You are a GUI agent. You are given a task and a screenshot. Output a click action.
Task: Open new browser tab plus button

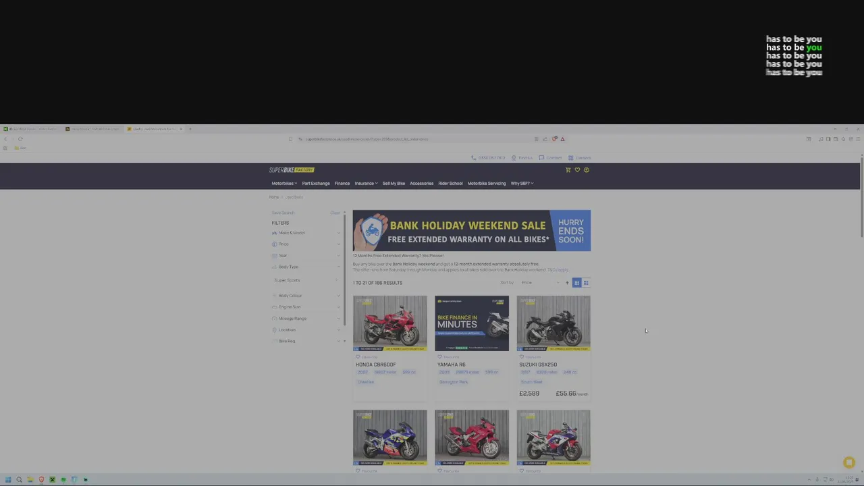click(190, 129)
